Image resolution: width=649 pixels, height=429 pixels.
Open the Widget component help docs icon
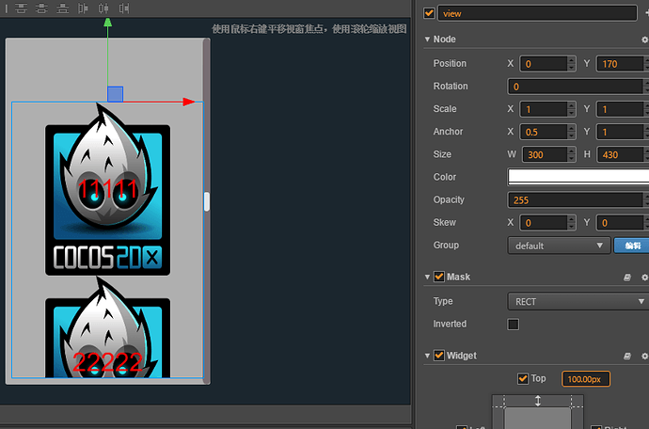coord(627,356)
